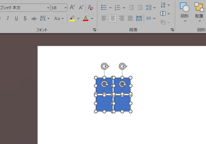Viewport: 206px width, 144px height.
Task: Toggle underline formatting
Action: (x=16, y=18)
